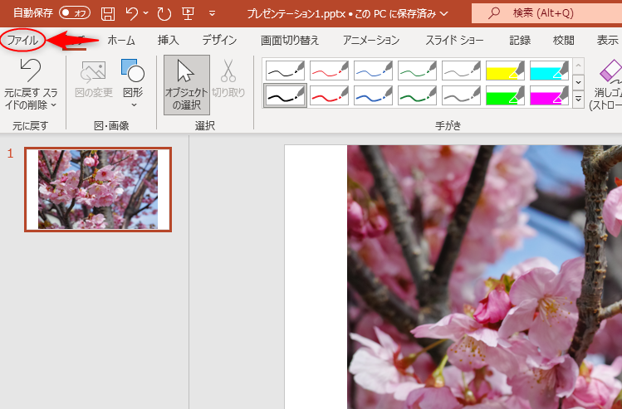Choose the yellow highlighter
Image resolution: width=622 pixels, height=409 pixels.
(x=506, y=71)
